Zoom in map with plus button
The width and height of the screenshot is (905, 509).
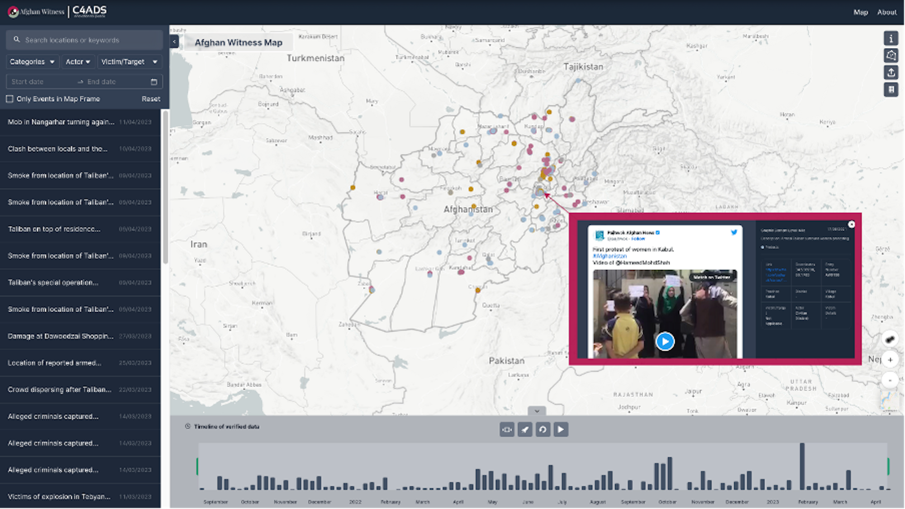(x=890, y=360)
